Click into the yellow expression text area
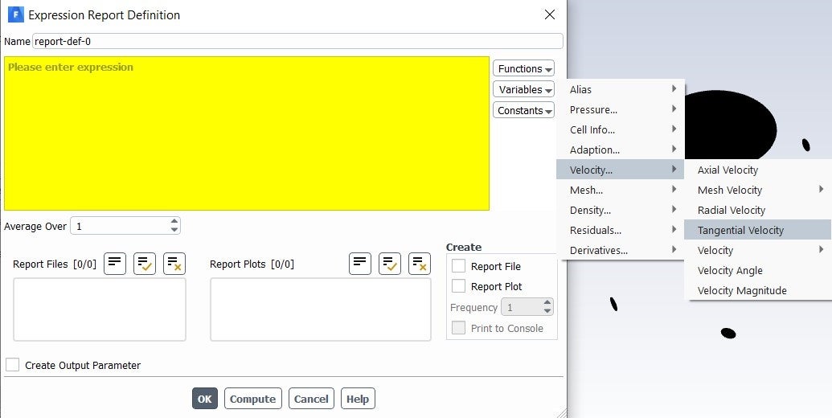This screenshot has height=418, width=832. [247, 133]
